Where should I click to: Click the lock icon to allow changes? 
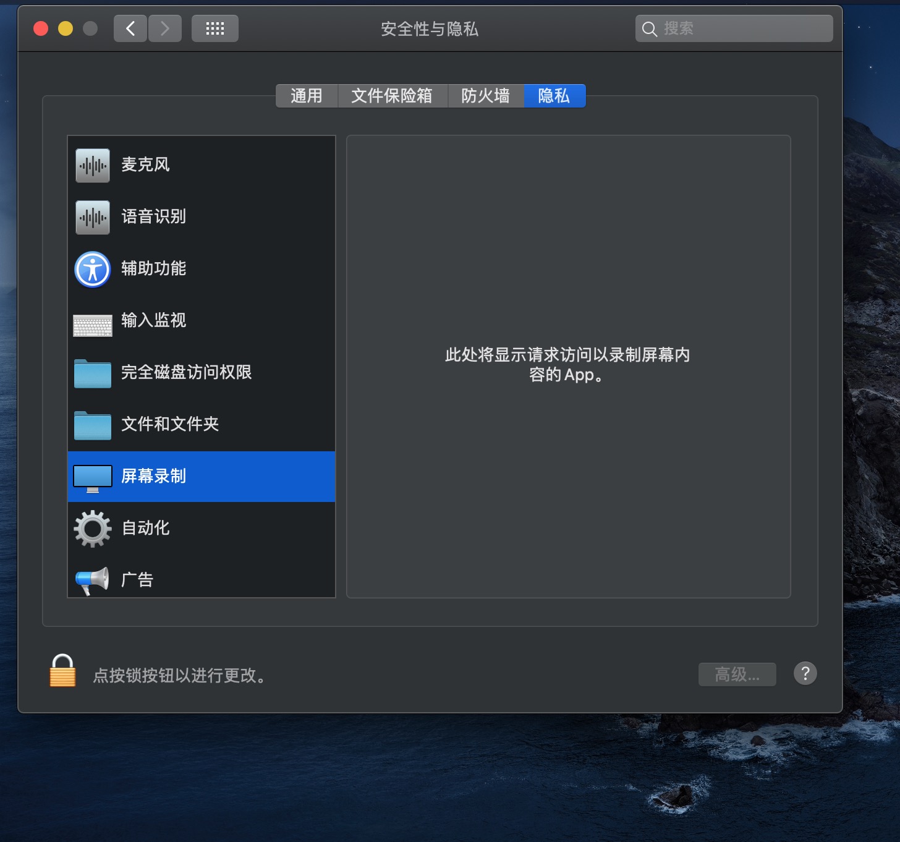[x=62, y=671]
